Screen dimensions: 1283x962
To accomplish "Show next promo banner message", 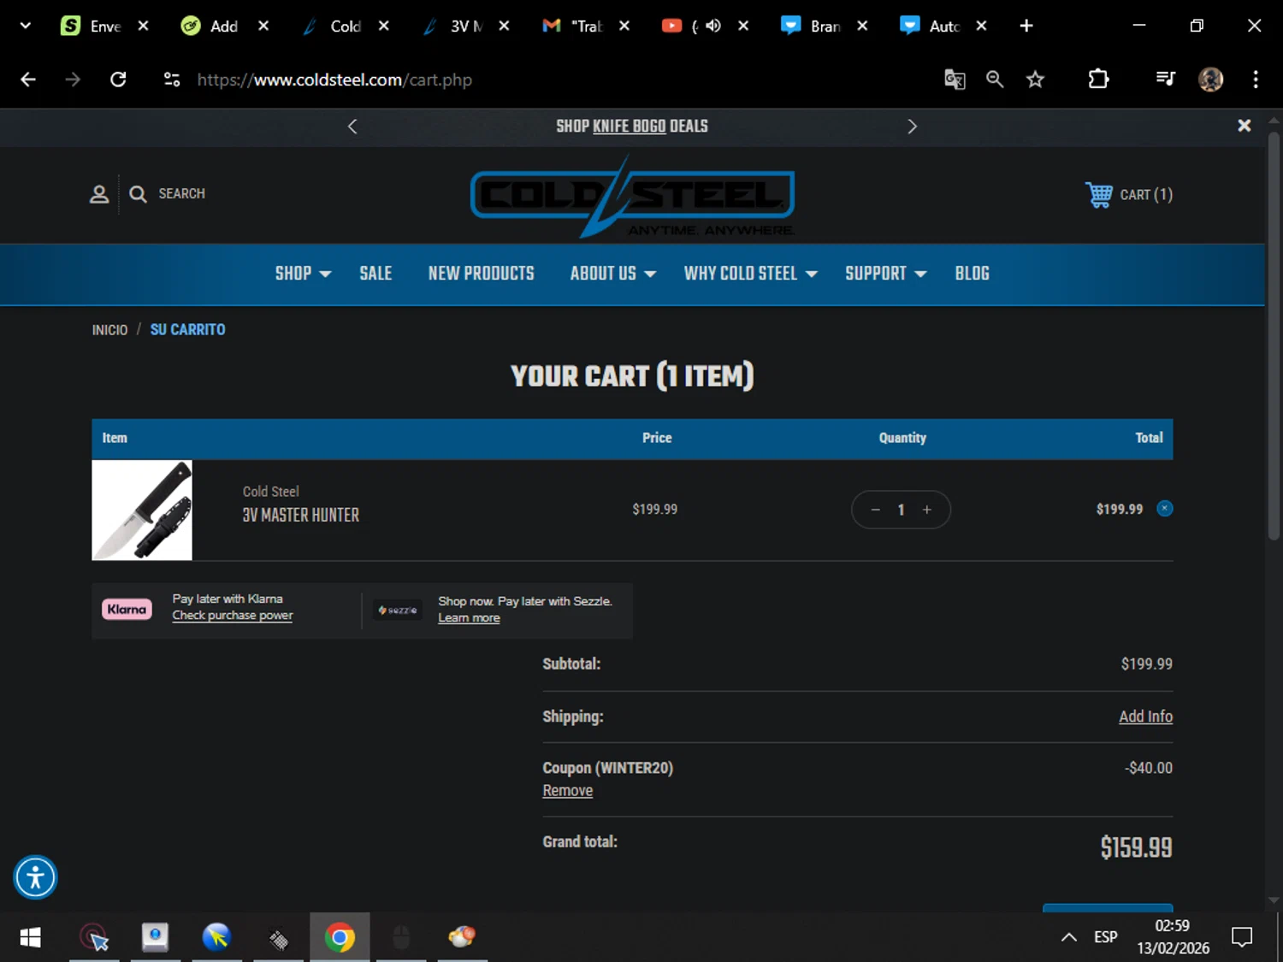I will pyautogui.click(x=912, y=127).
